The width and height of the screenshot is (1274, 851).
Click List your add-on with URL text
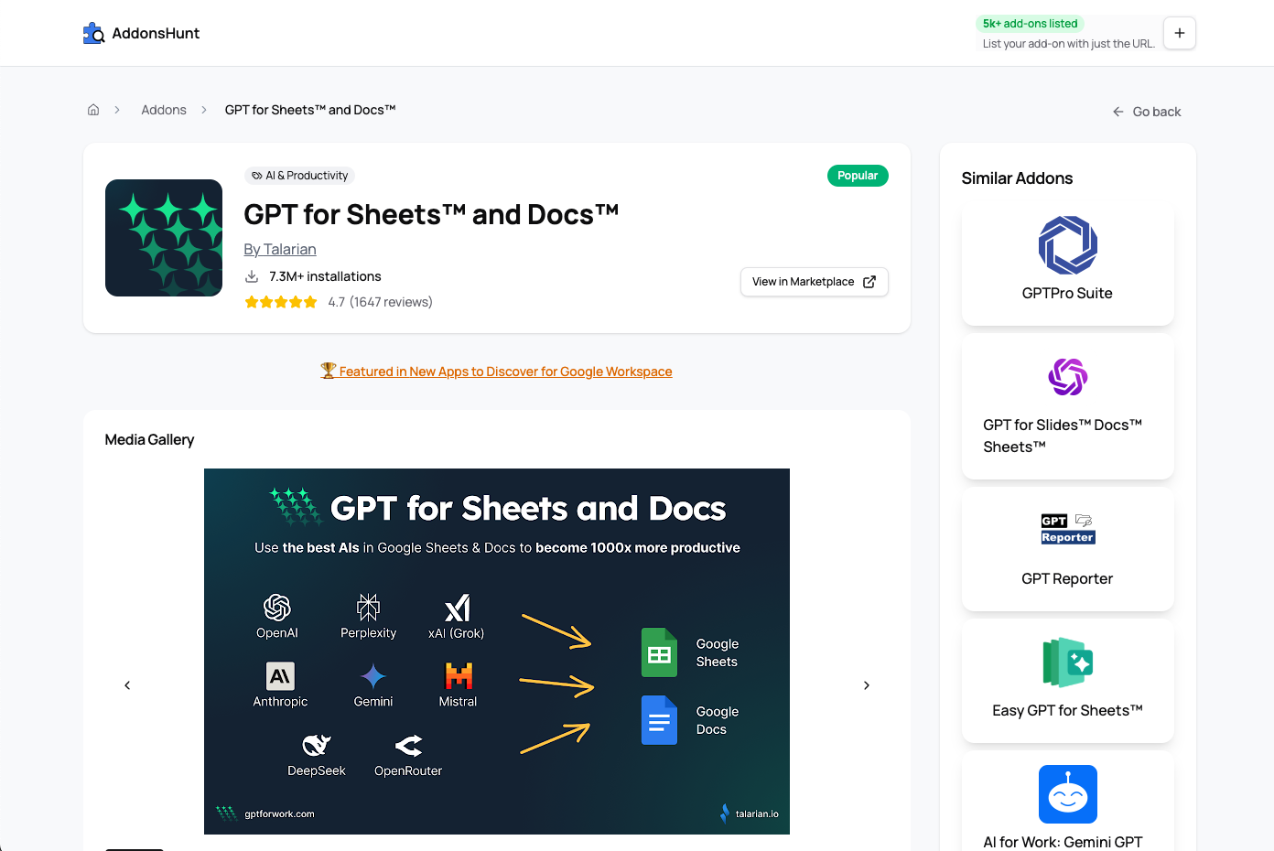(x=1069, y=44)
